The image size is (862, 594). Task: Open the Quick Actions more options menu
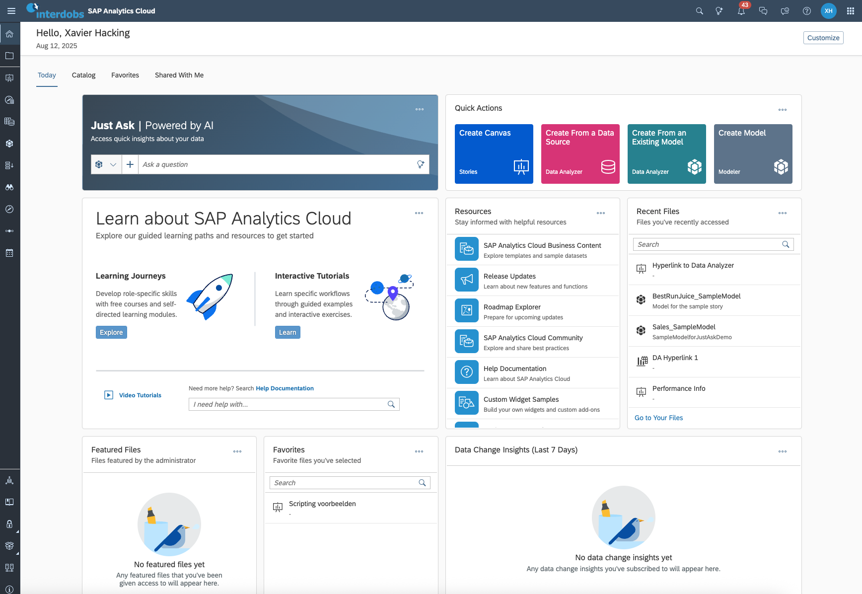pyautogui.click(x=783, y=110)
